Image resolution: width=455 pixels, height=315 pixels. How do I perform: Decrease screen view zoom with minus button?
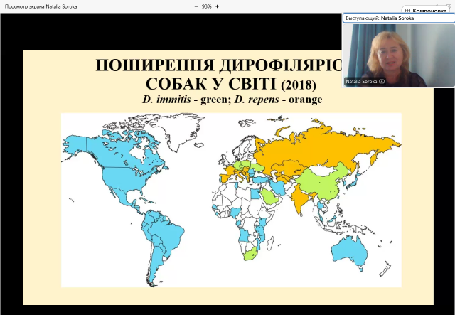pyautogui.click(x=196, y=6)
